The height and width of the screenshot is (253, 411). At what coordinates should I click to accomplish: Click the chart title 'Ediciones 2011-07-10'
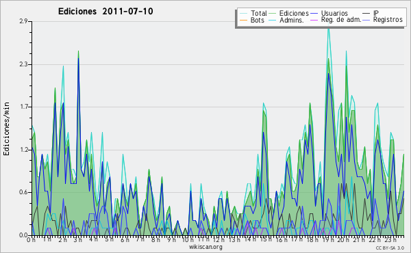click(105, 12)
